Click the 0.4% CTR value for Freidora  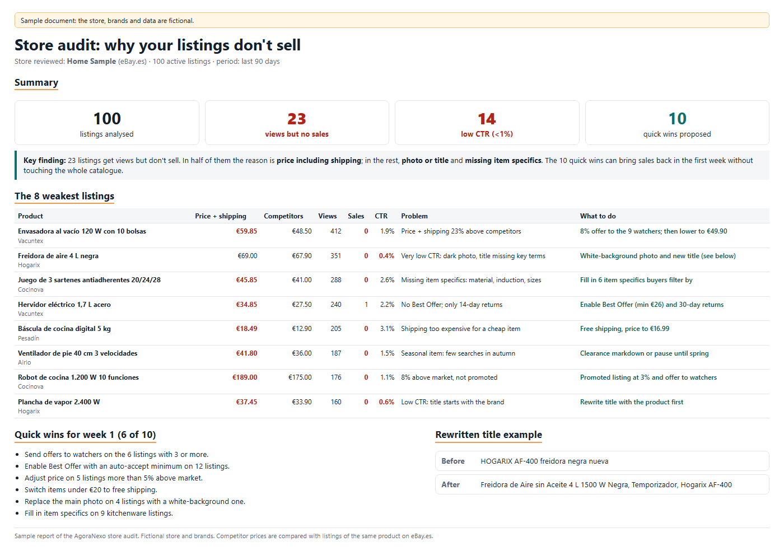[x=386, y=256]
